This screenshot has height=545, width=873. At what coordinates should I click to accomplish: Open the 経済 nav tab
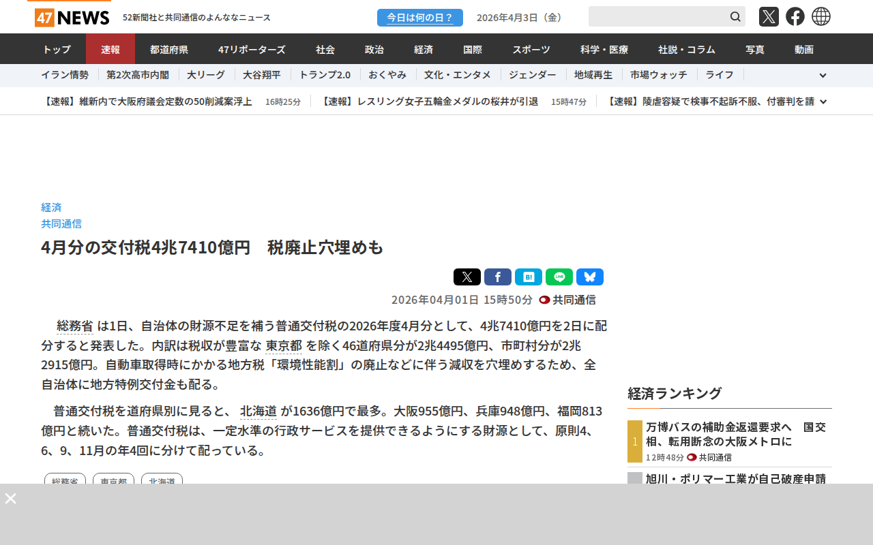tap(424, 49)
